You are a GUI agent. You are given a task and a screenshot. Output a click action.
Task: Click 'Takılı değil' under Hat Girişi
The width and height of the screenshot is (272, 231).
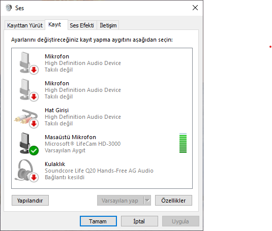click(58, 124)
